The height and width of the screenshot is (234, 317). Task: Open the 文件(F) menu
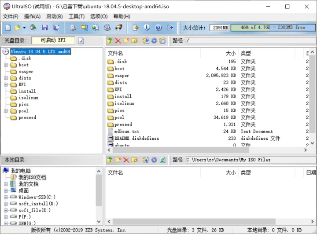point(11,17)
